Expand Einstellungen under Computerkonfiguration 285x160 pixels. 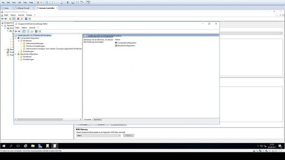tap(19, 52)
